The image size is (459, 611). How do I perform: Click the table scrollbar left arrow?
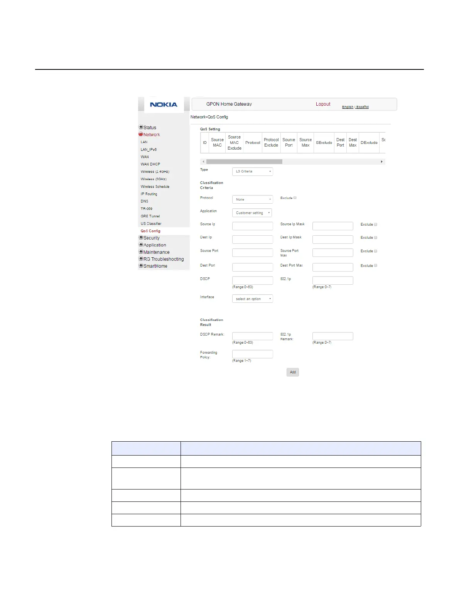(203, 162)
